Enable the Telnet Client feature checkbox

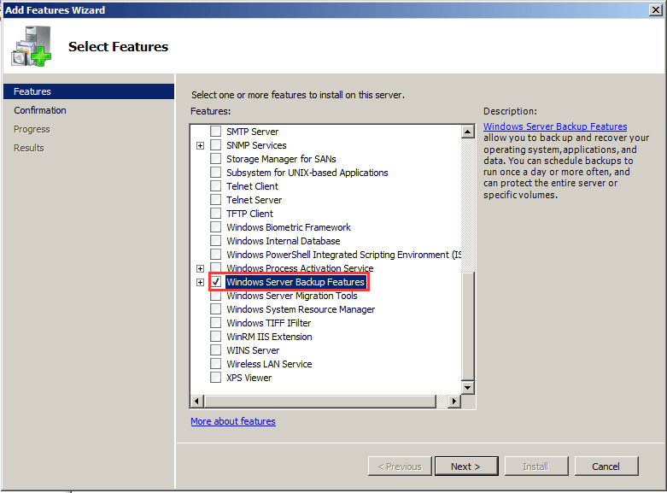215,186
